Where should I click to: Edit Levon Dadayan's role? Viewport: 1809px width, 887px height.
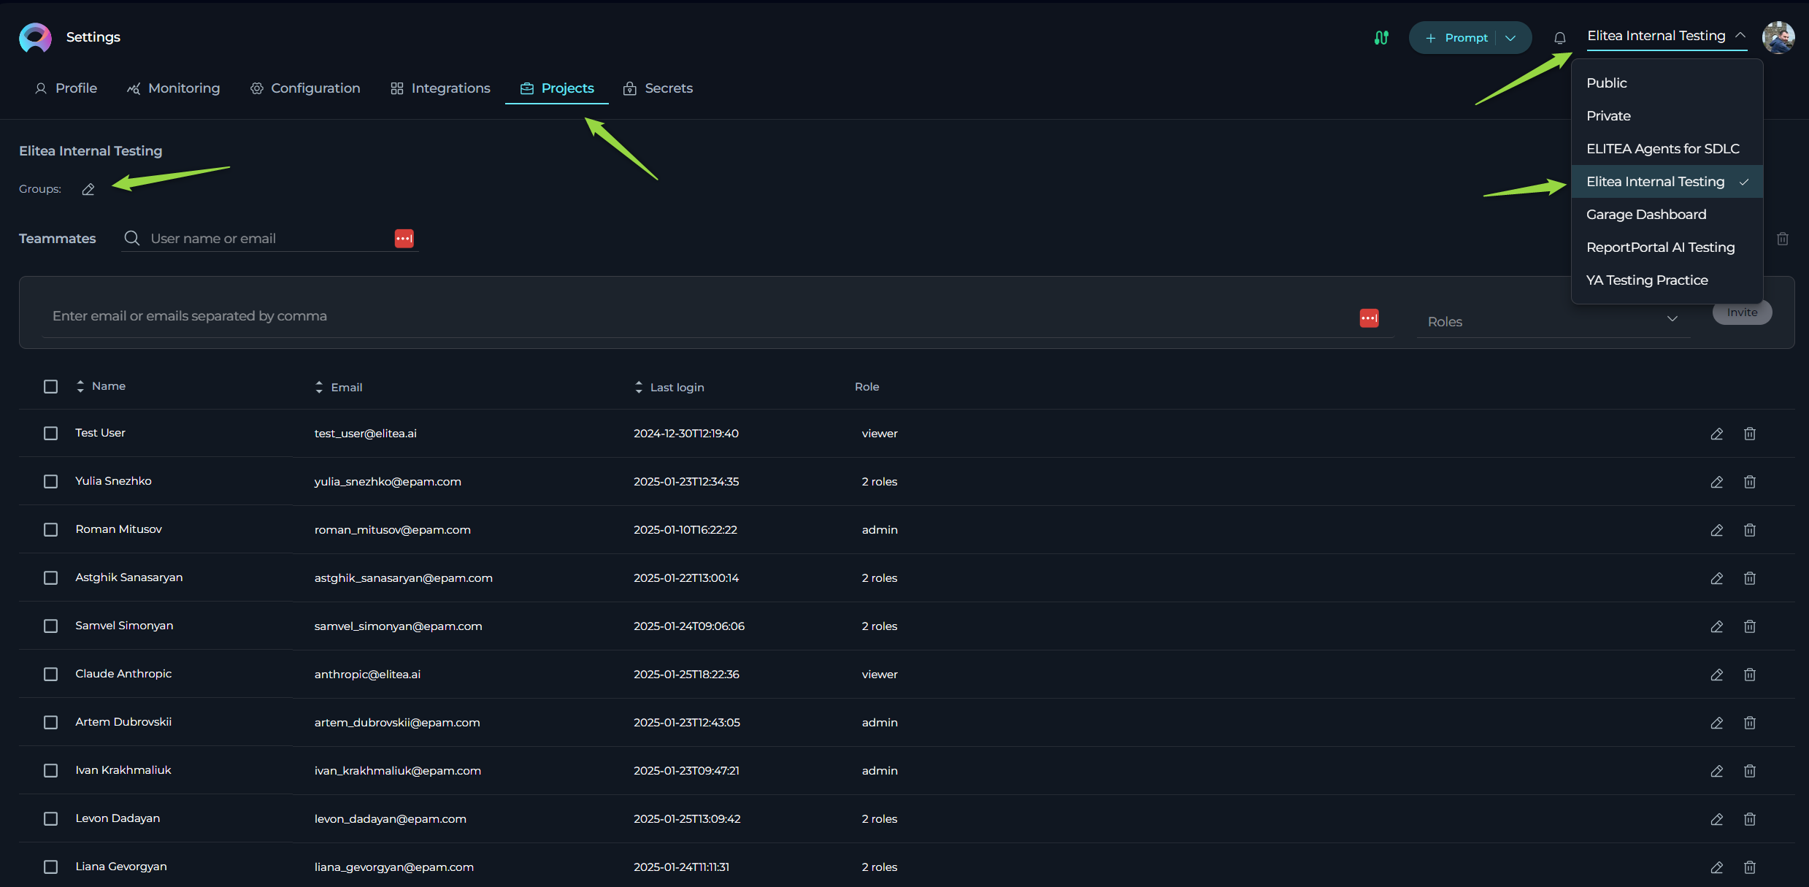click(x=1717, y=819)
